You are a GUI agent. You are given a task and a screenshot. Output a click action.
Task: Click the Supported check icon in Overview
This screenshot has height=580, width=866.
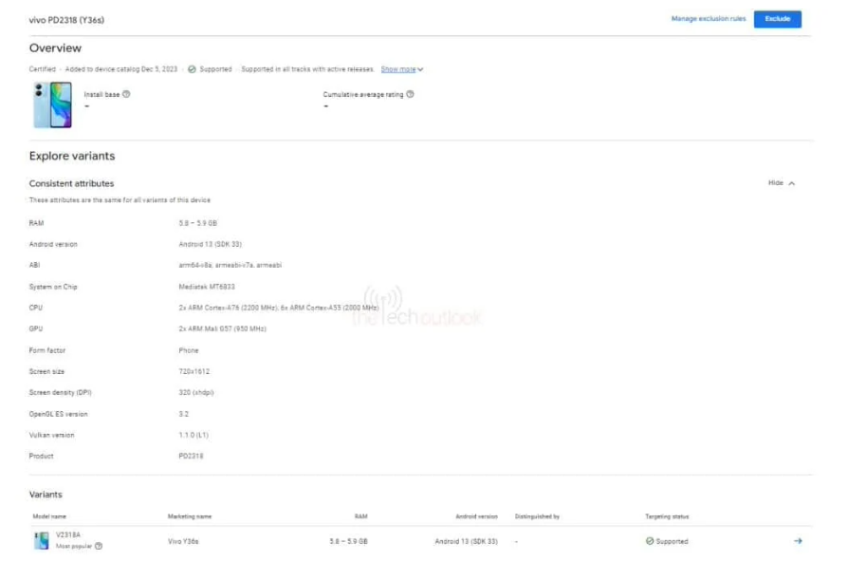click(x=191, y=69)
